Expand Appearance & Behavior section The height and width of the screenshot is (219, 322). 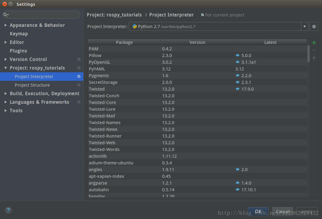pos(5,25)
